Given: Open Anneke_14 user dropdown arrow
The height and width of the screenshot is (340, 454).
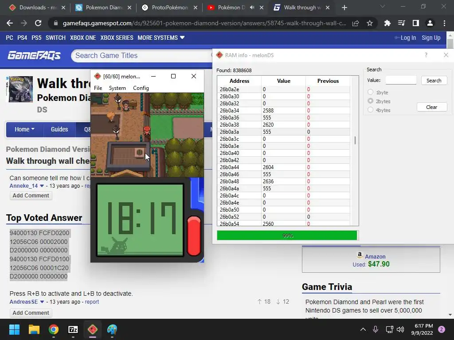Looking at the screenshot, I should [x=42, y=186].
